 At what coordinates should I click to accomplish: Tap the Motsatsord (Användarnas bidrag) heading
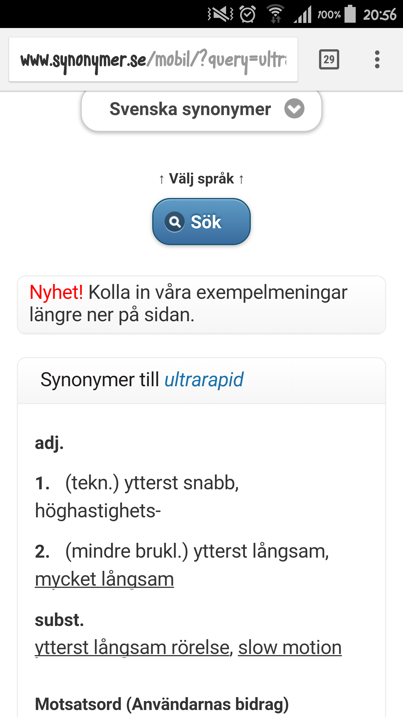point(162,704)
